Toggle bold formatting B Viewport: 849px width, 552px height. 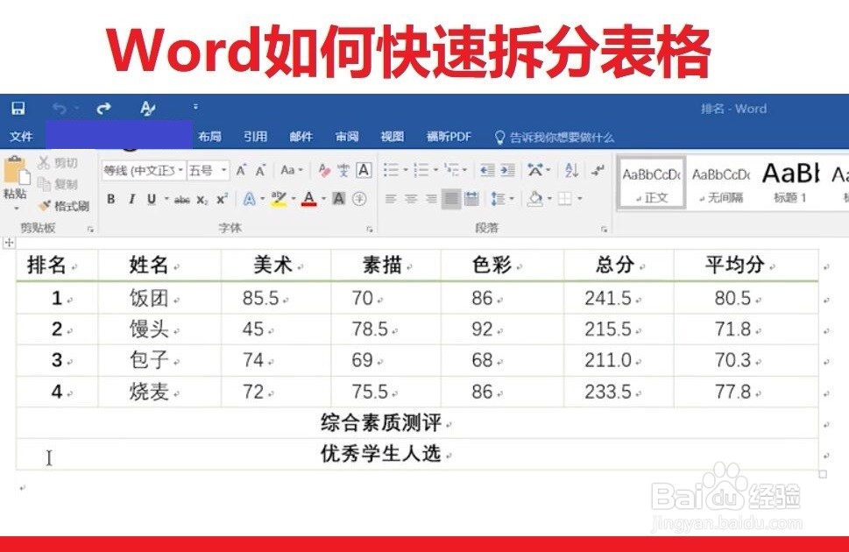click(x=111, y=200)
